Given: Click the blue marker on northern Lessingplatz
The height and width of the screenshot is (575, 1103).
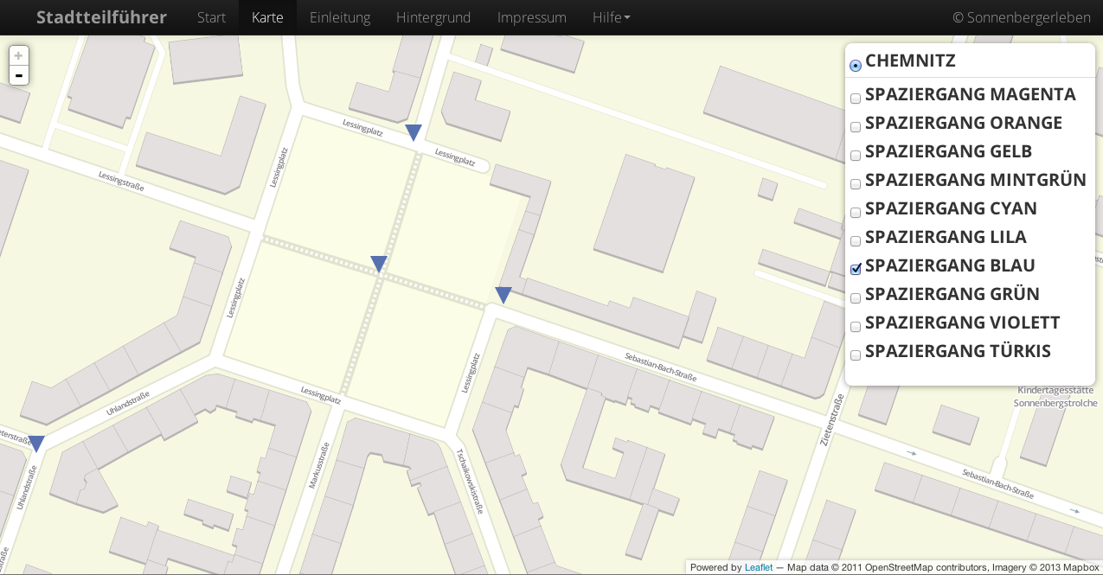Looking at the screenshot, I should [x=414, y=132].
